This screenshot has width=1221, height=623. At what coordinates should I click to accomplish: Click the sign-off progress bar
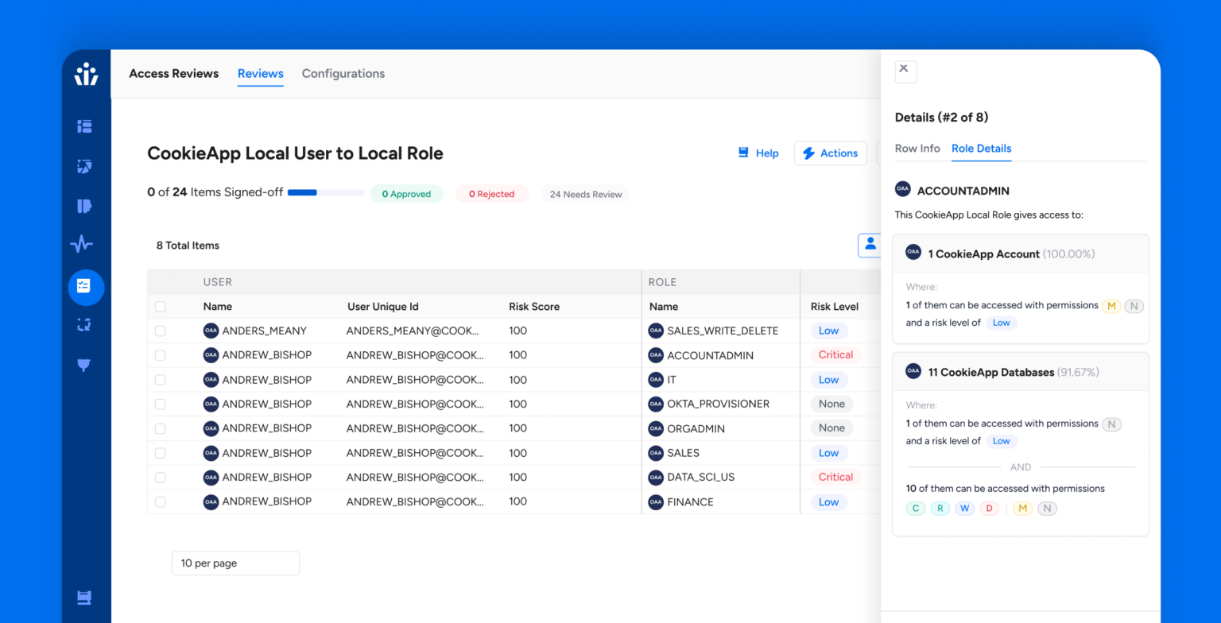click(x=325, y=193)
